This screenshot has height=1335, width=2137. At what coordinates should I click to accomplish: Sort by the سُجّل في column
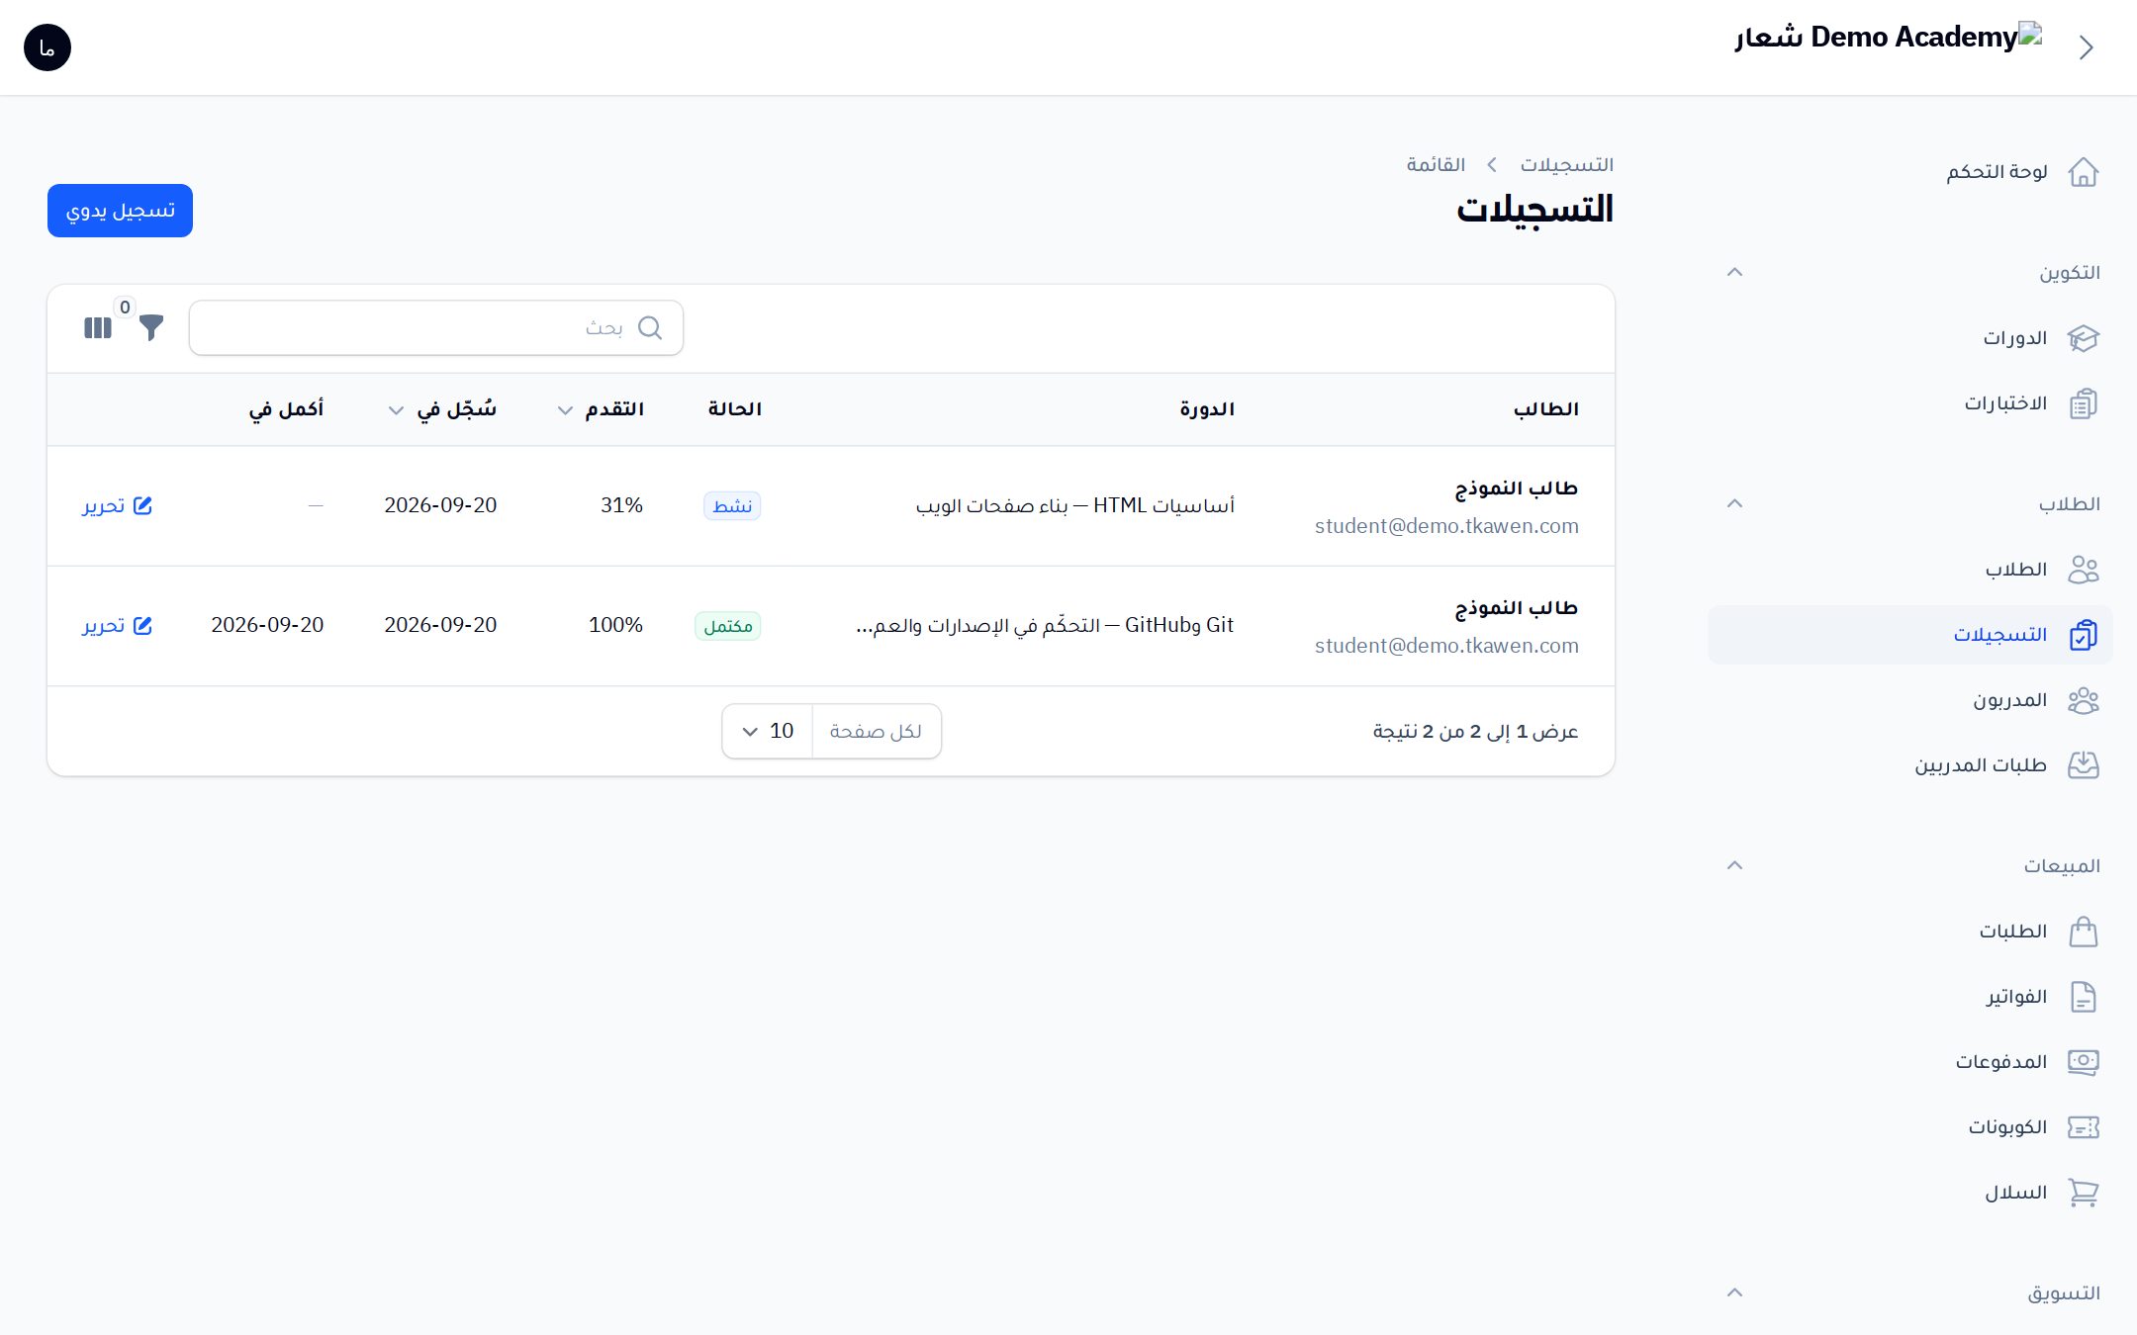click(442, 409)
